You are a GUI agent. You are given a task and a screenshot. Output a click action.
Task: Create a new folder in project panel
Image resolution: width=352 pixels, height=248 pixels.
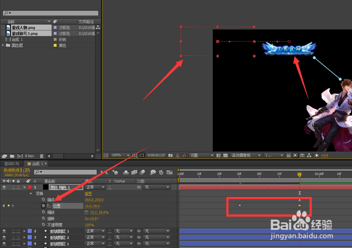[12, 156]
